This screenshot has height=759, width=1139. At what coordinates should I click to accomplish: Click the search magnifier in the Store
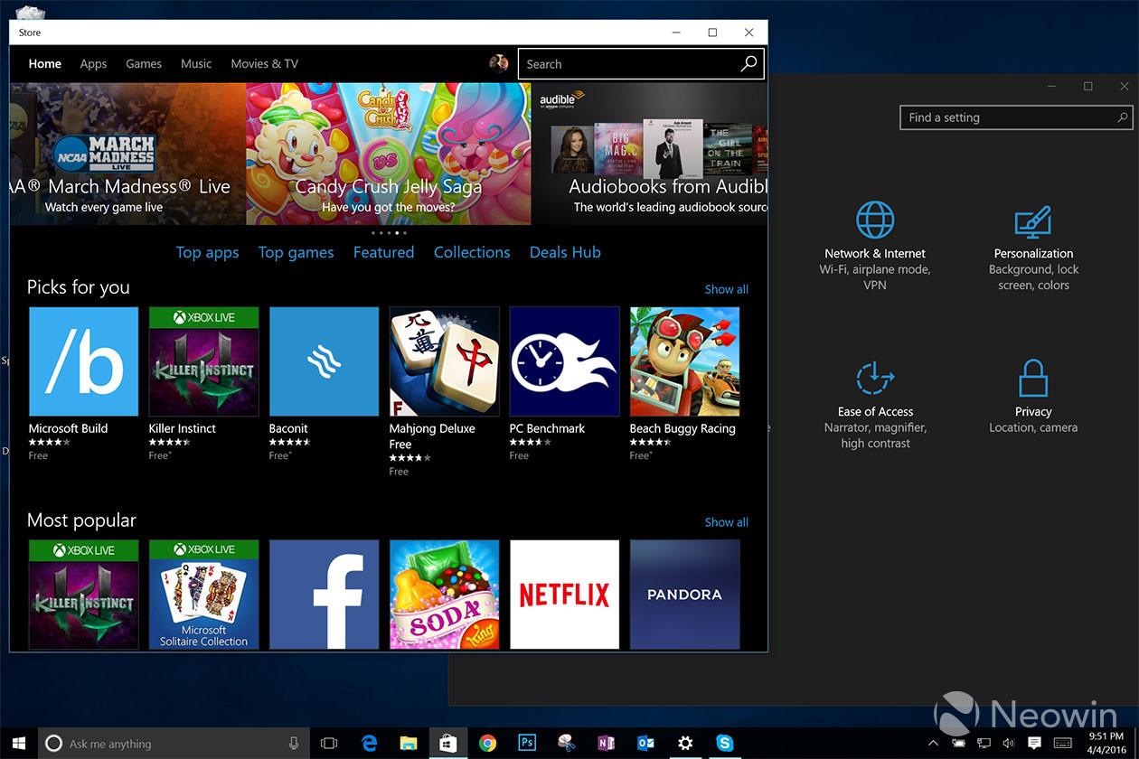point(748,63)
